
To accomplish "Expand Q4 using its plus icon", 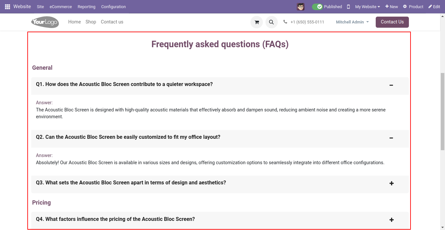I will point(392,220).
